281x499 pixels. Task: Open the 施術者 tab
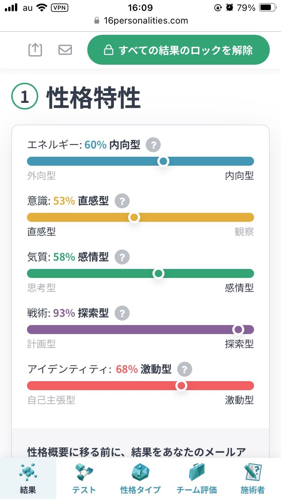pyautogui.click(x=253, y=478)
